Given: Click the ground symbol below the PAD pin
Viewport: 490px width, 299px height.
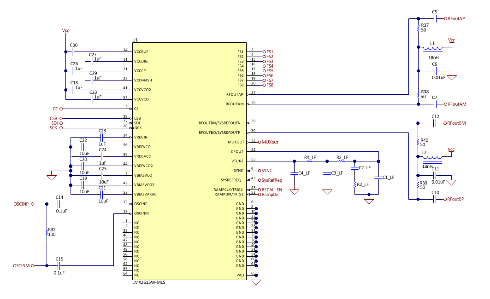Looking at the screenshot, I should (x=256, y=283).
